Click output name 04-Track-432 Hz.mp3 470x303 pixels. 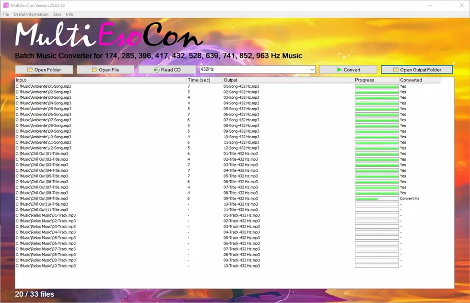(x=242, y=232)
